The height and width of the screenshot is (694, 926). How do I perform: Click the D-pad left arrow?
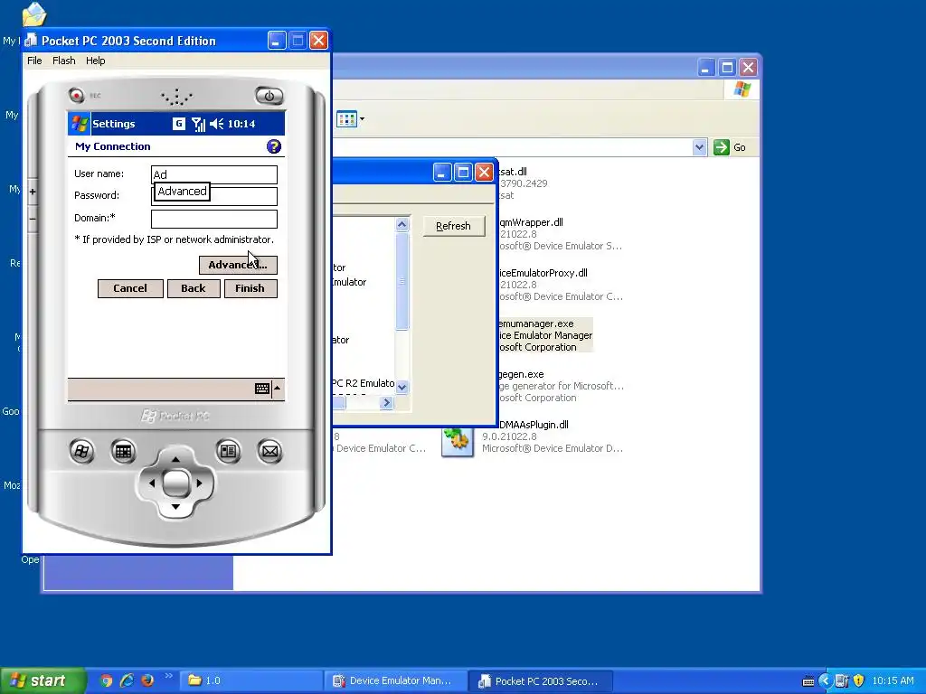152,483
